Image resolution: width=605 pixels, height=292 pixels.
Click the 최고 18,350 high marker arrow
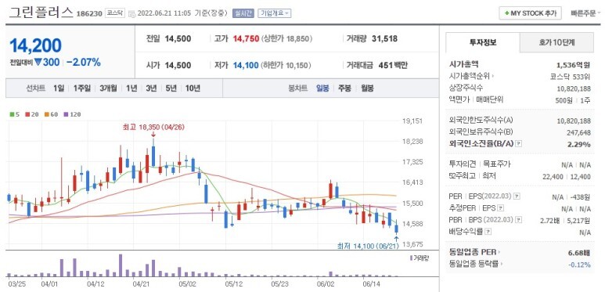pyautogui.click(x=153, y=134)
